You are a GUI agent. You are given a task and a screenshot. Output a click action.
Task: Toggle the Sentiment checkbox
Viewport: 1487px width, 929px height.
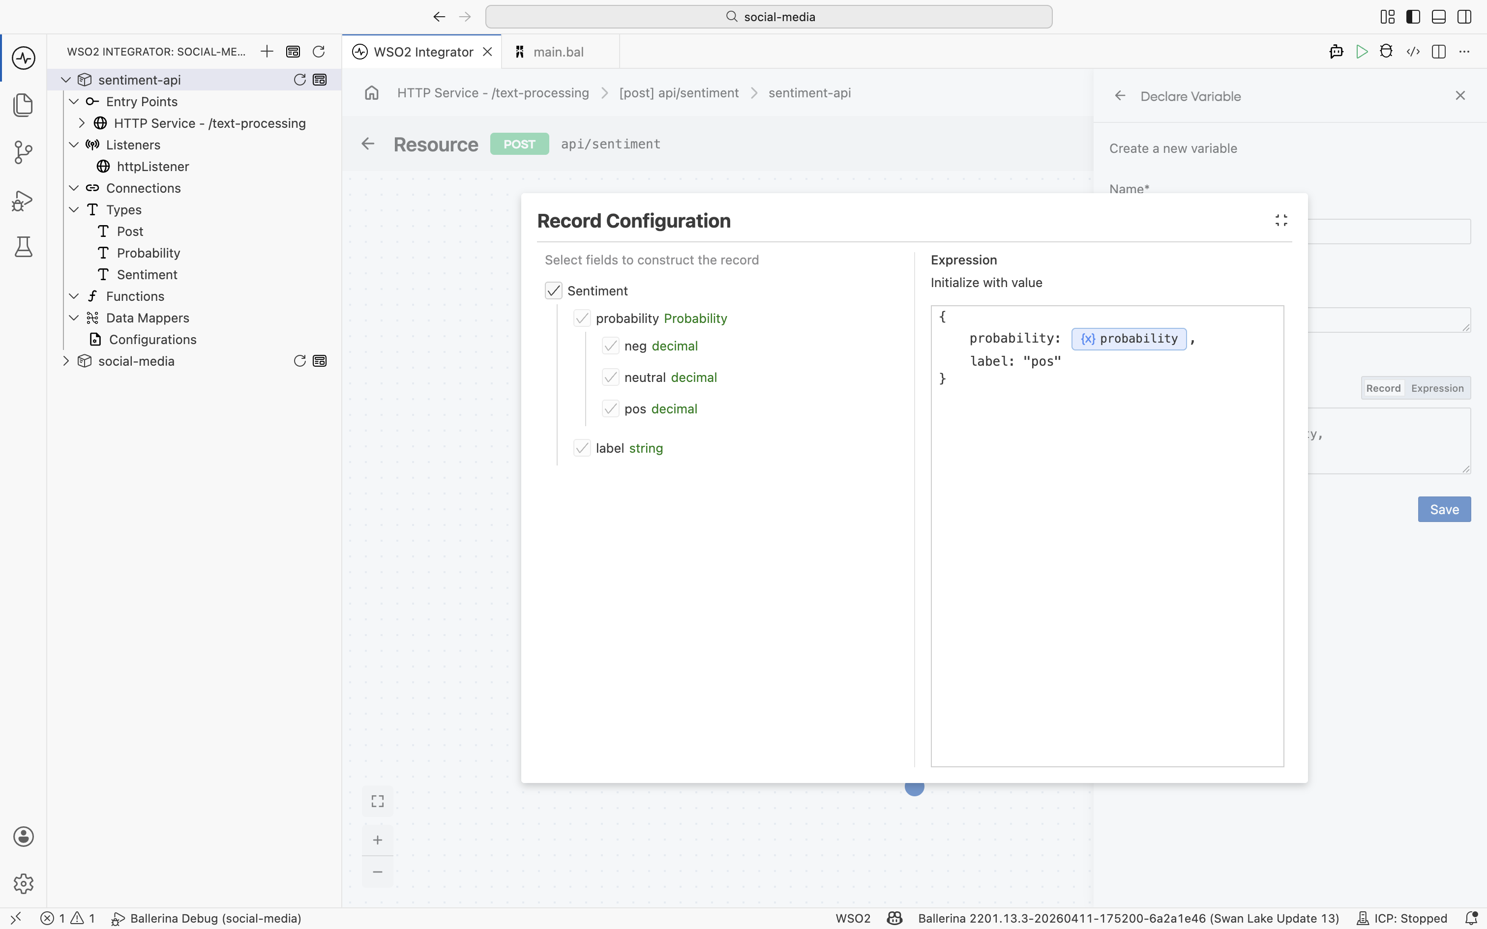pos(554,290)
